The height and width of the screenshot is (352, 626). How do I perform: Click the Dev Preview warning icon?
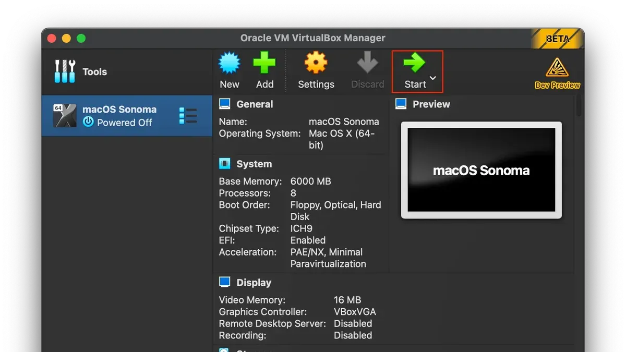tap(557, 68)
